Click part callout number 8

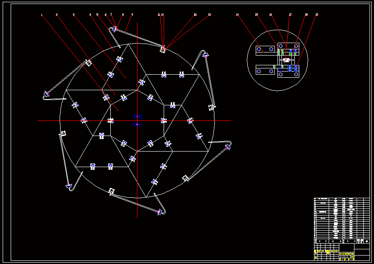(123, 15)
